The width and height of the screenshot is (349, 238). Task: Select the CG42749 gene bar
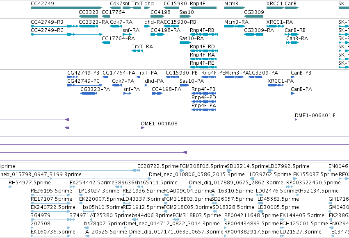[x=66, y=8]
